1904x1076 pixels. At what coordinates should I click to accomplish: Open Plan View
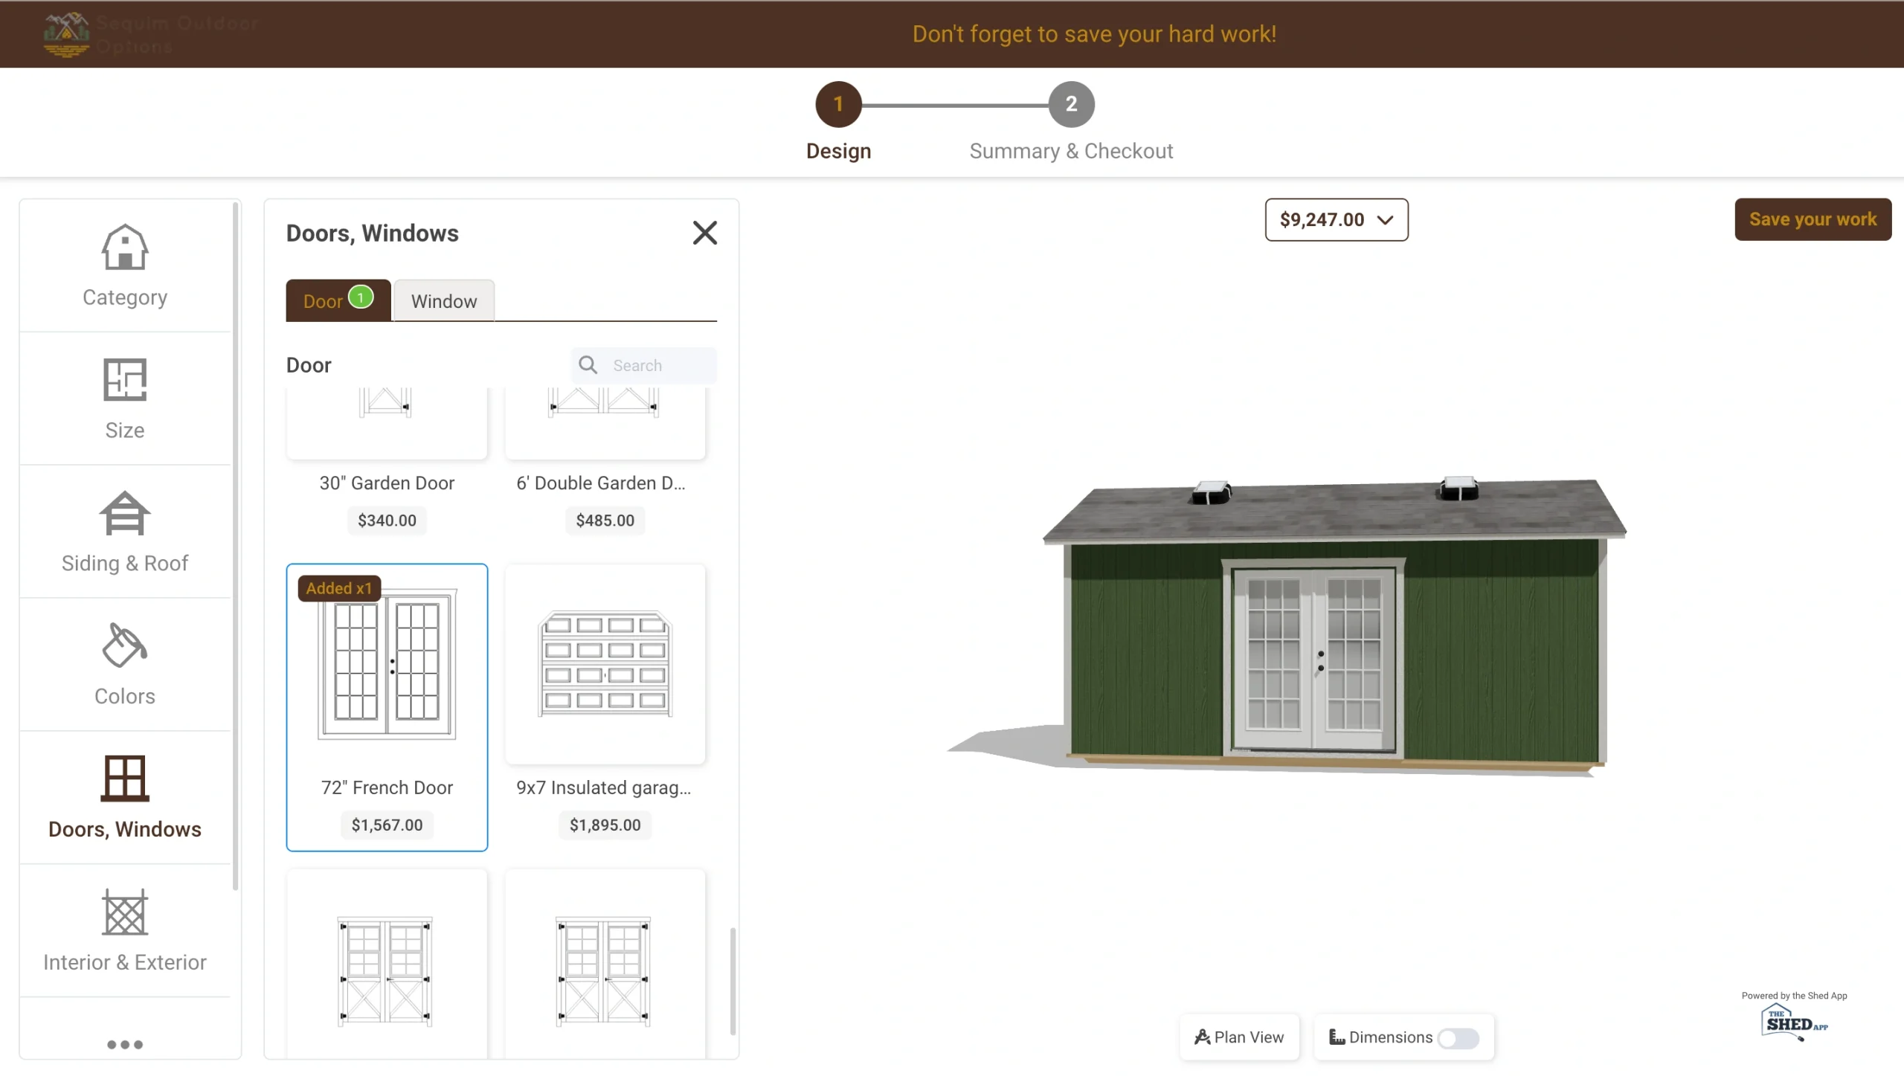click(1239, 1037)
